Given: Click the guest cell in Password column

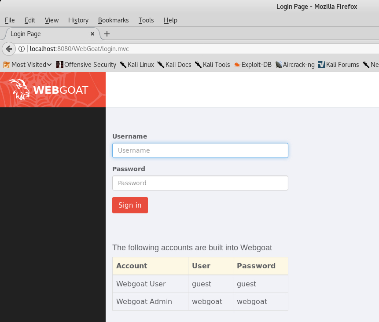Looking at the screenshot, I should tap(261, 284).
